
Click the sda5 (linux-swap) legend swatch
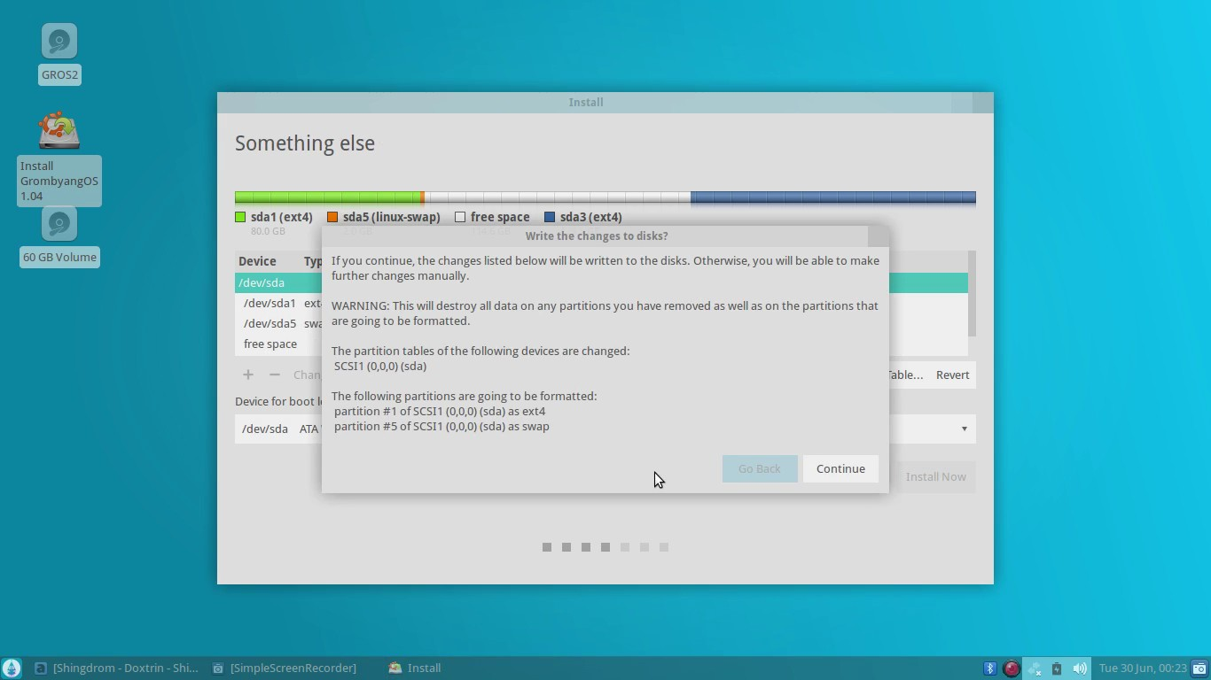332,217
